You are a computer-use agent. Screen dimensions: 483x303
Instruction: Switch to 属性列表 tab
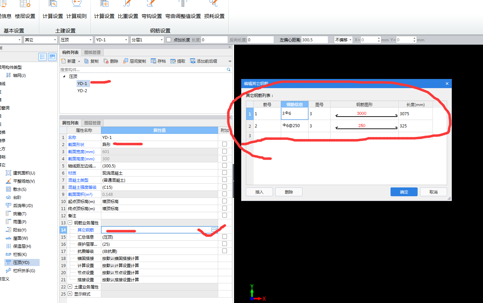pyautogui.click(x=70, y=123)
